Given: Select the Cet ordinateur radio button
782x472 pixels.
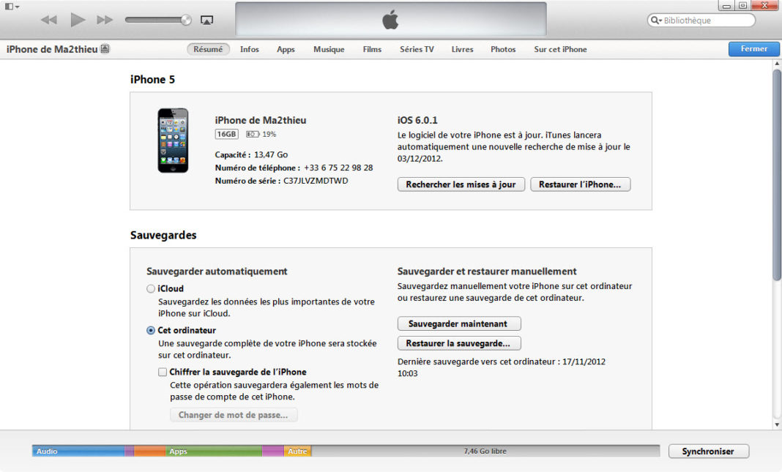Looking at the screenshot, I should click(151, 331).
